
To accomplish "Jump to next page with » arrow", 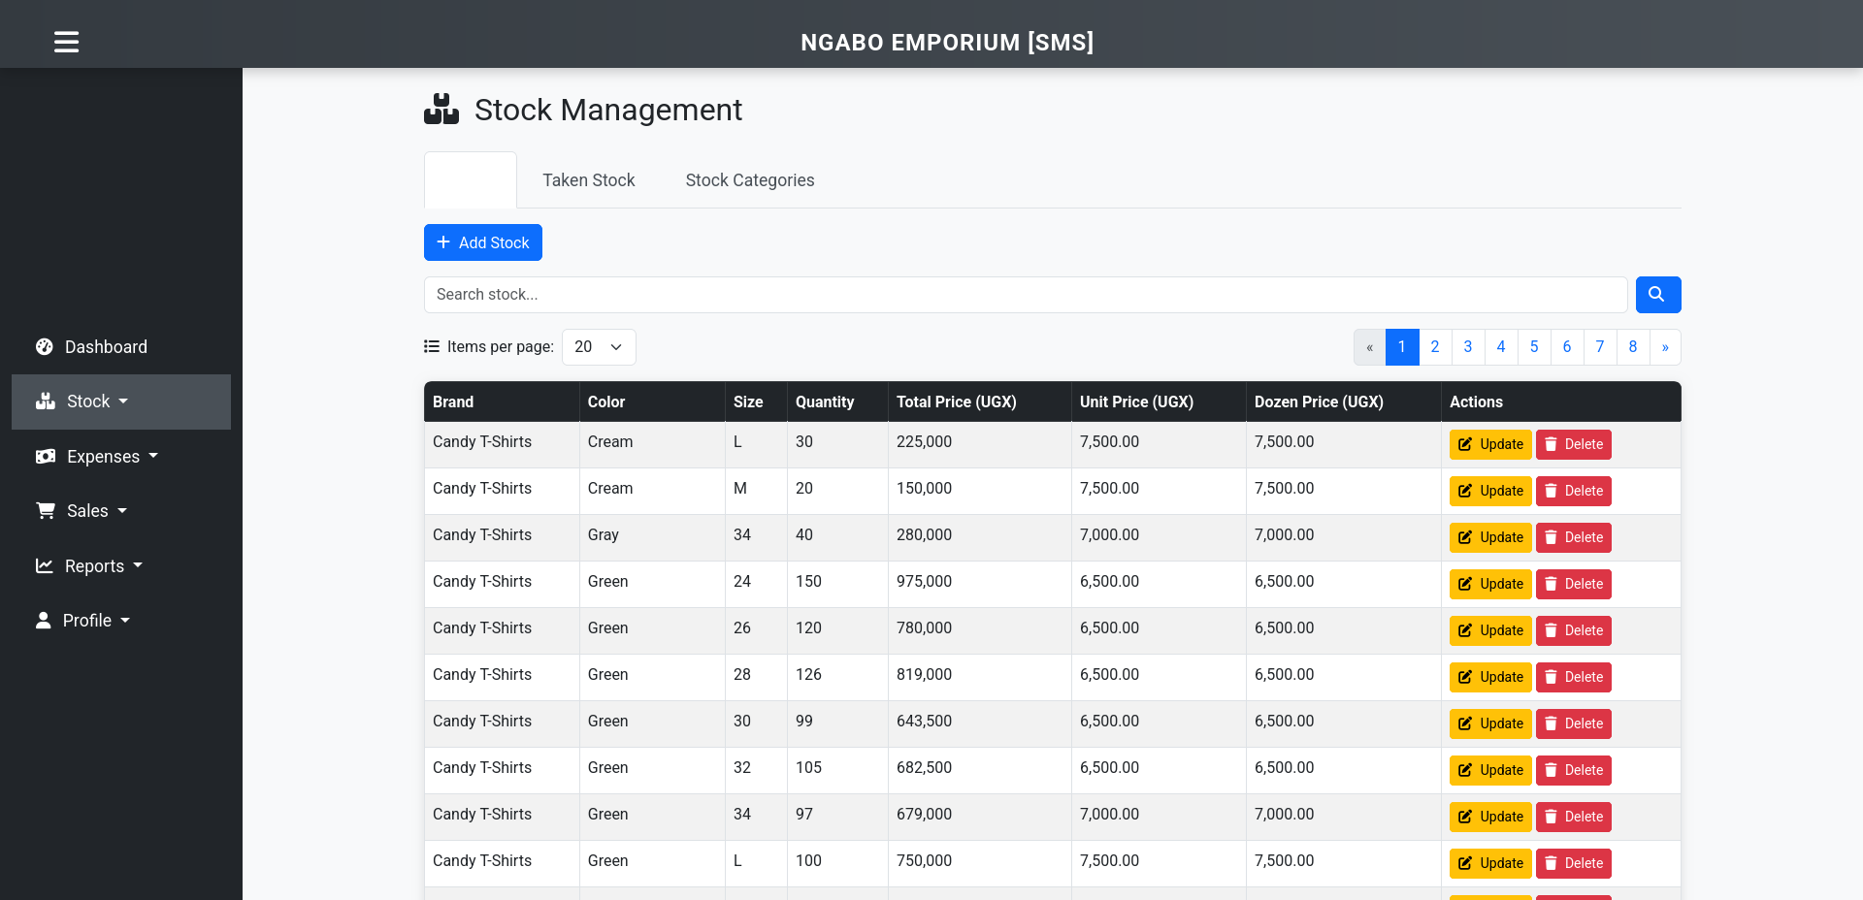I will tap(1665, 347).
